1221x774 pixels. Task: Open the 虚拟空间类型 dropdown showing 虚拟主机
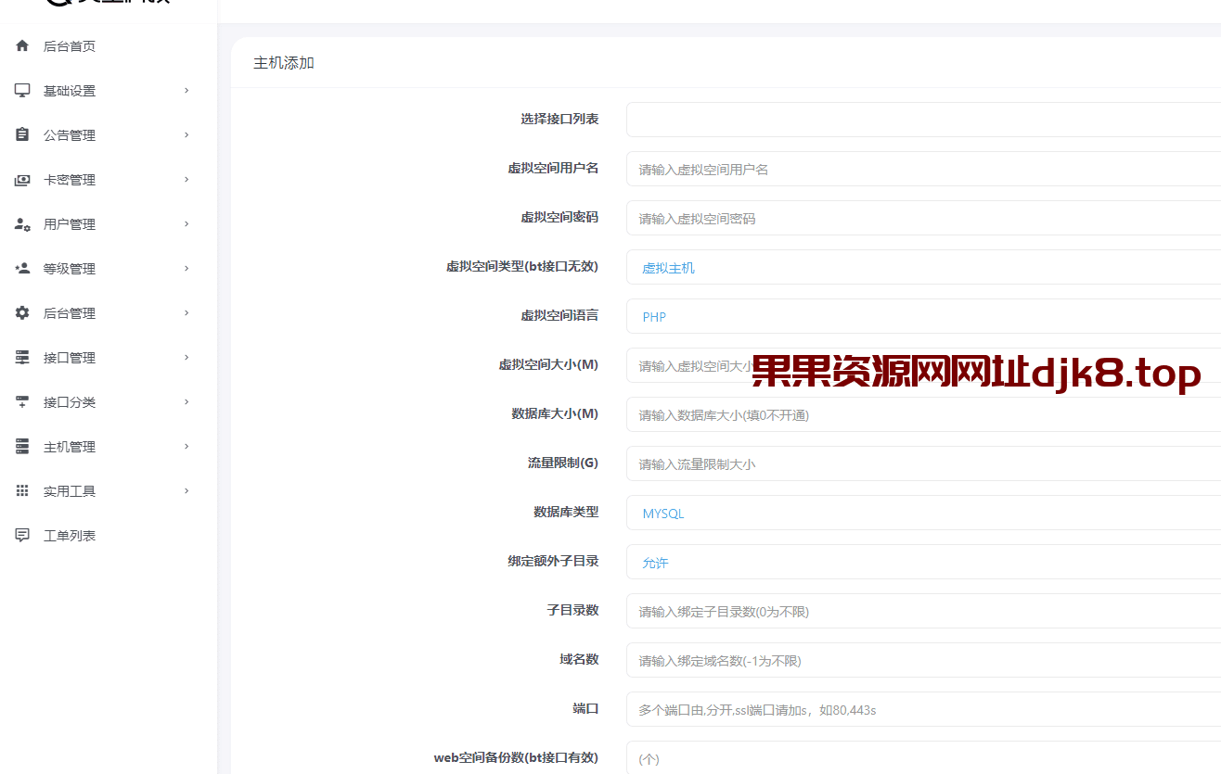(835, 267)
